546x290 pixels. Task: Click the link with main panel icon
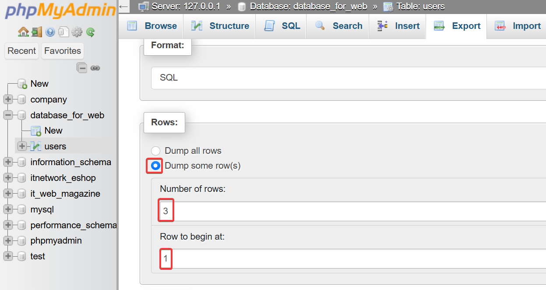coord(95,68)
